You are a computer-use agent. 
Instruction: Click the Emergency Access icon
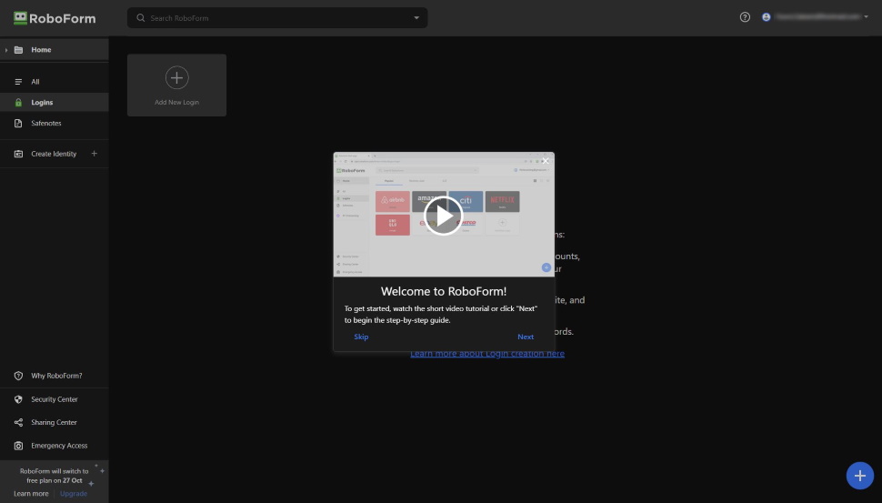coord(18,446)
